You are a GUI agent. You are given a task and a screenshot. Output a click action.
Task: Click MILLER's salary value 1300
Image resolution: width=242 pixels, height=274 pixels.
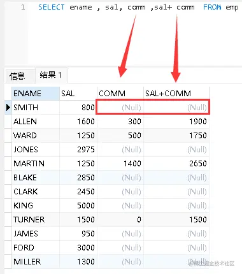(x=86, y=262)
